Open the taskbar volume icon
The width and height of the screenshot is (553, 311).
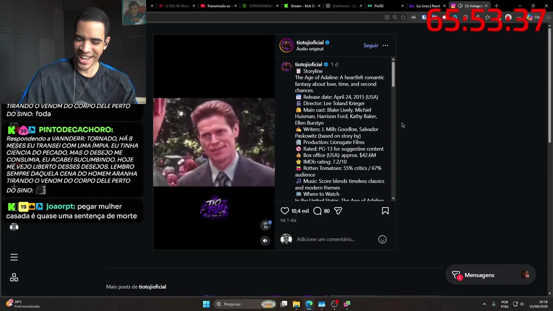point(522,304)
